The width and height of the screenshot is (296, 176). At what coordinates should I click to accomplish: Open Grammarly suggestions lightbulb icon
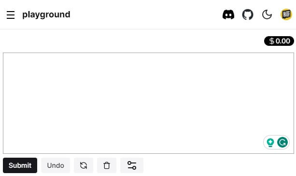pyautogui.click(x=270, y=142)
